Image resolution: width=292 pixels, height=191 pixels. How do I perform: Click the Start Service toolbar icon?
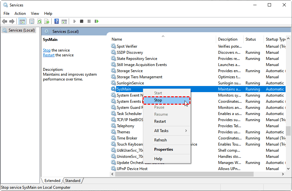[x=74, y=21]
